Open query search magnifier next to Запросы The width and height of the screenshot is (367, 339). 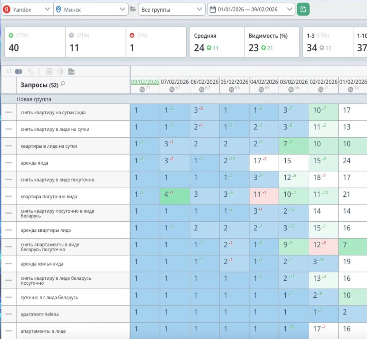click(x=62, y=84)
